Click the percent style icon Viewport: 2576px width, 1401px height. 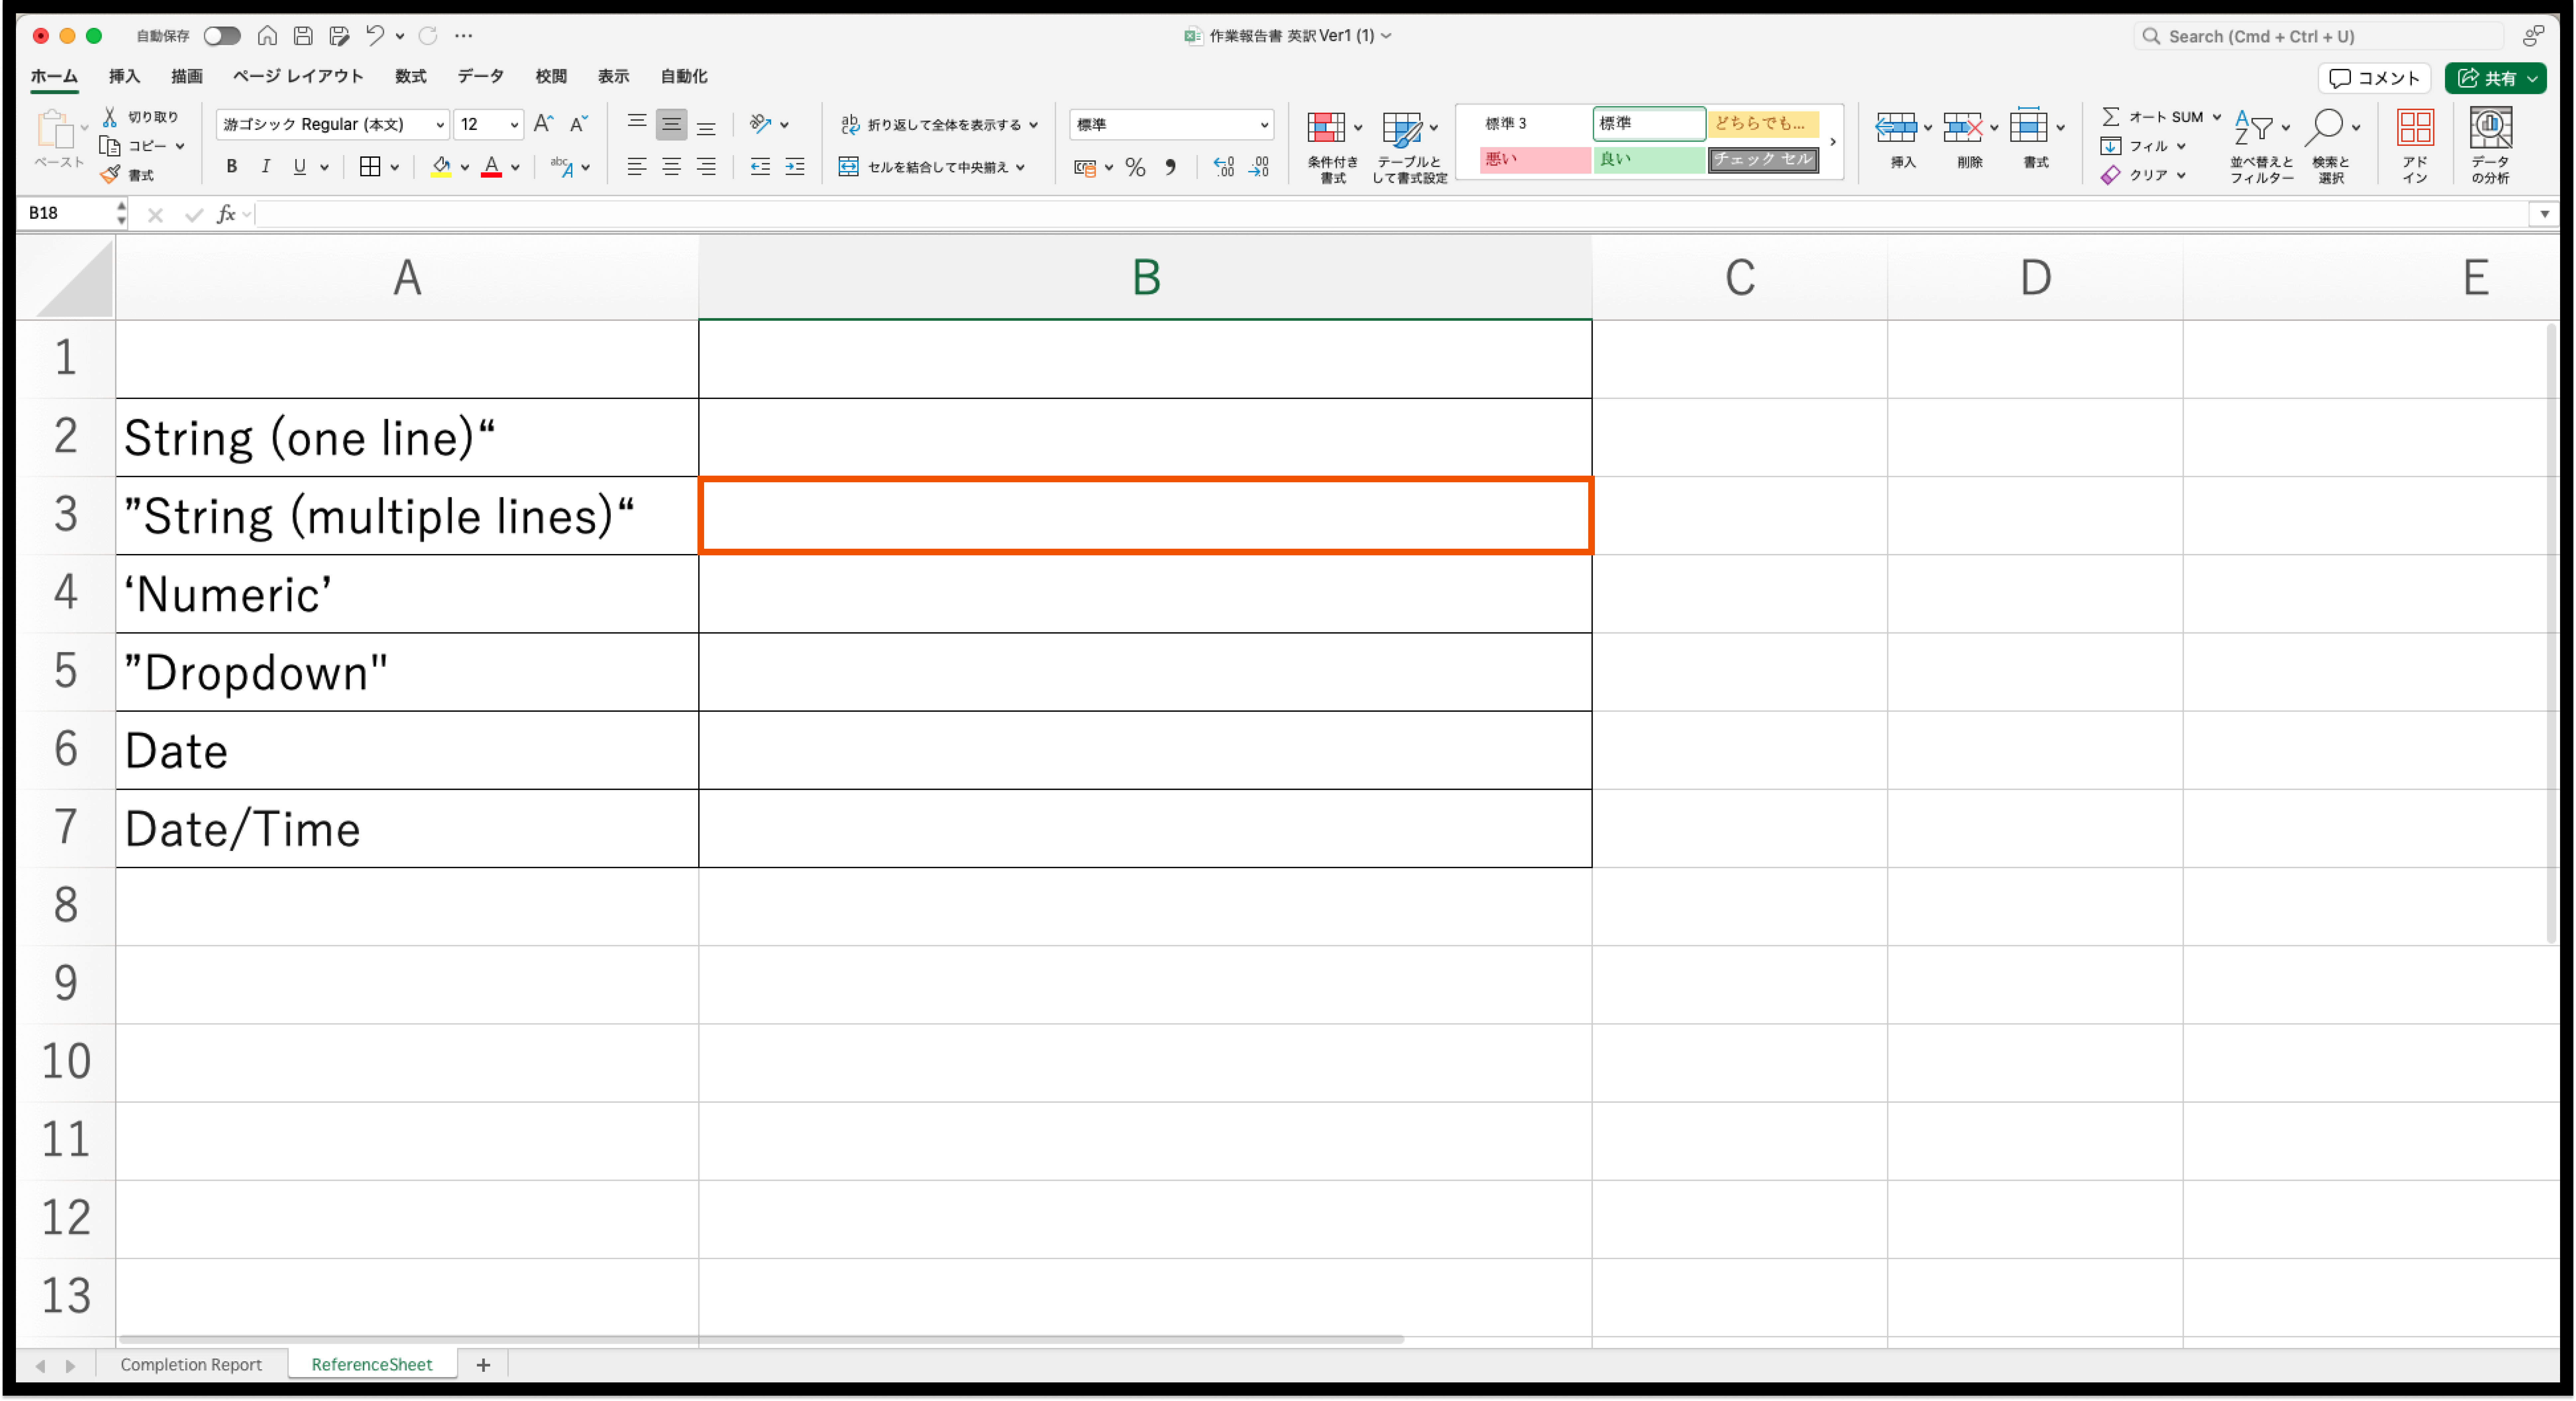coord(1135,167)
